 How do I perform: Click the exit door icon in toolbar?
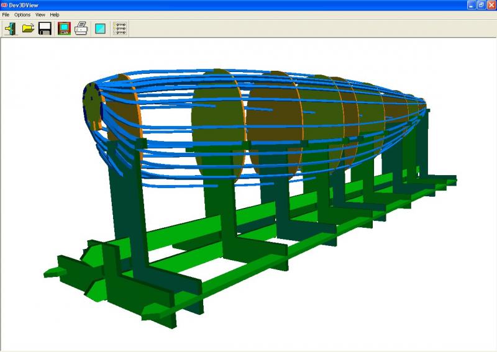click(x=11, y=29)
